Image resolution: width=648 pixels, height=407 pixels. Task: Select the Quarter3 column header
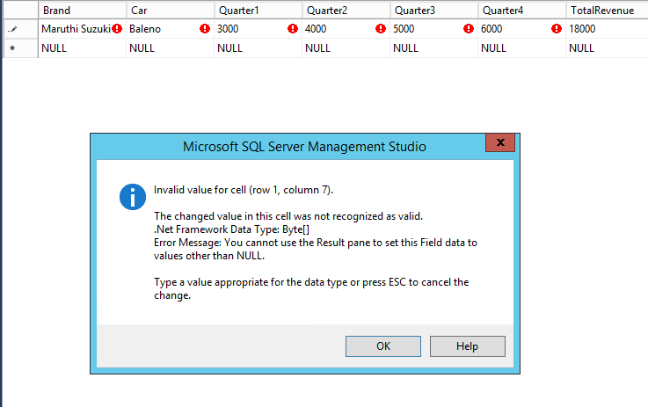click(434, 11)
